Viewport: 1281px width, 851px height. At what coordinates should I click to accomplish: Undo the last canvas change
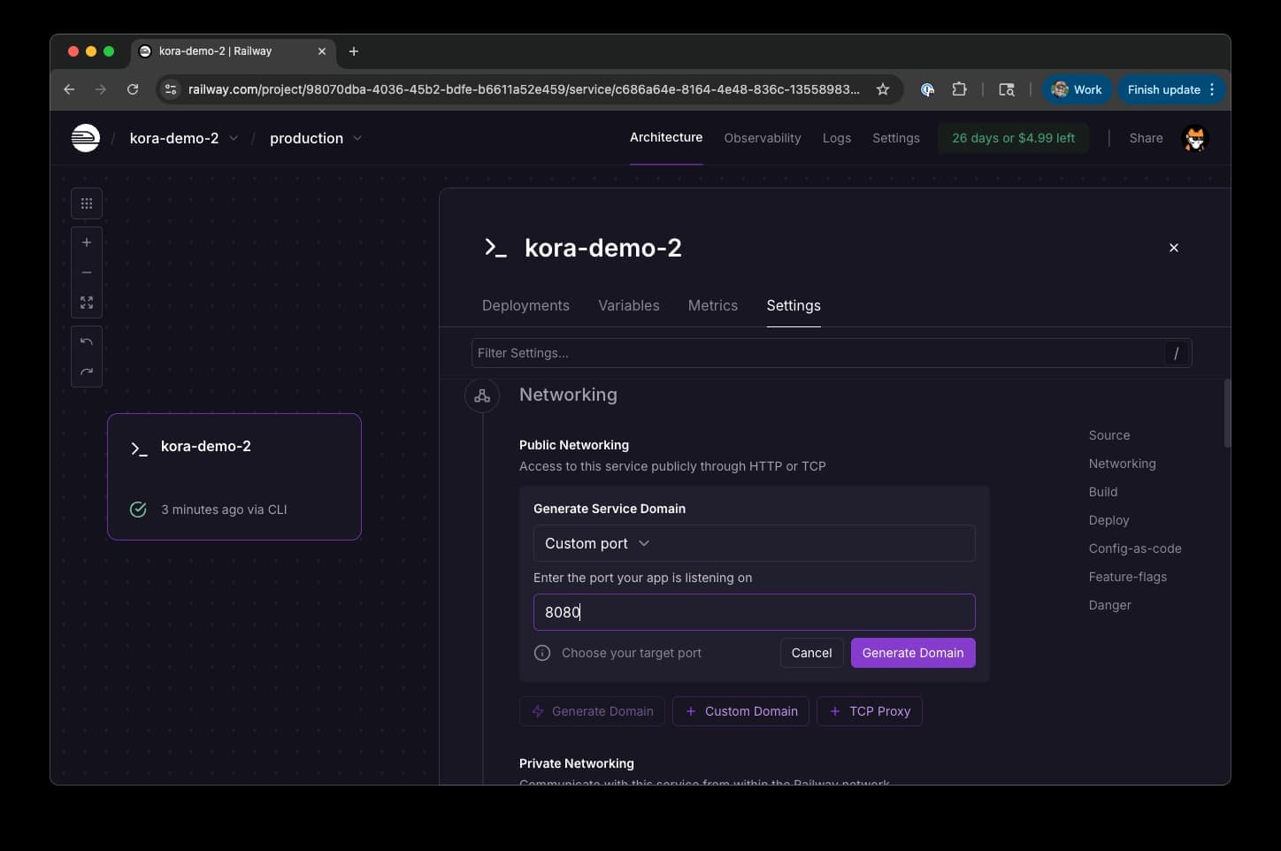tap(87, 341)
